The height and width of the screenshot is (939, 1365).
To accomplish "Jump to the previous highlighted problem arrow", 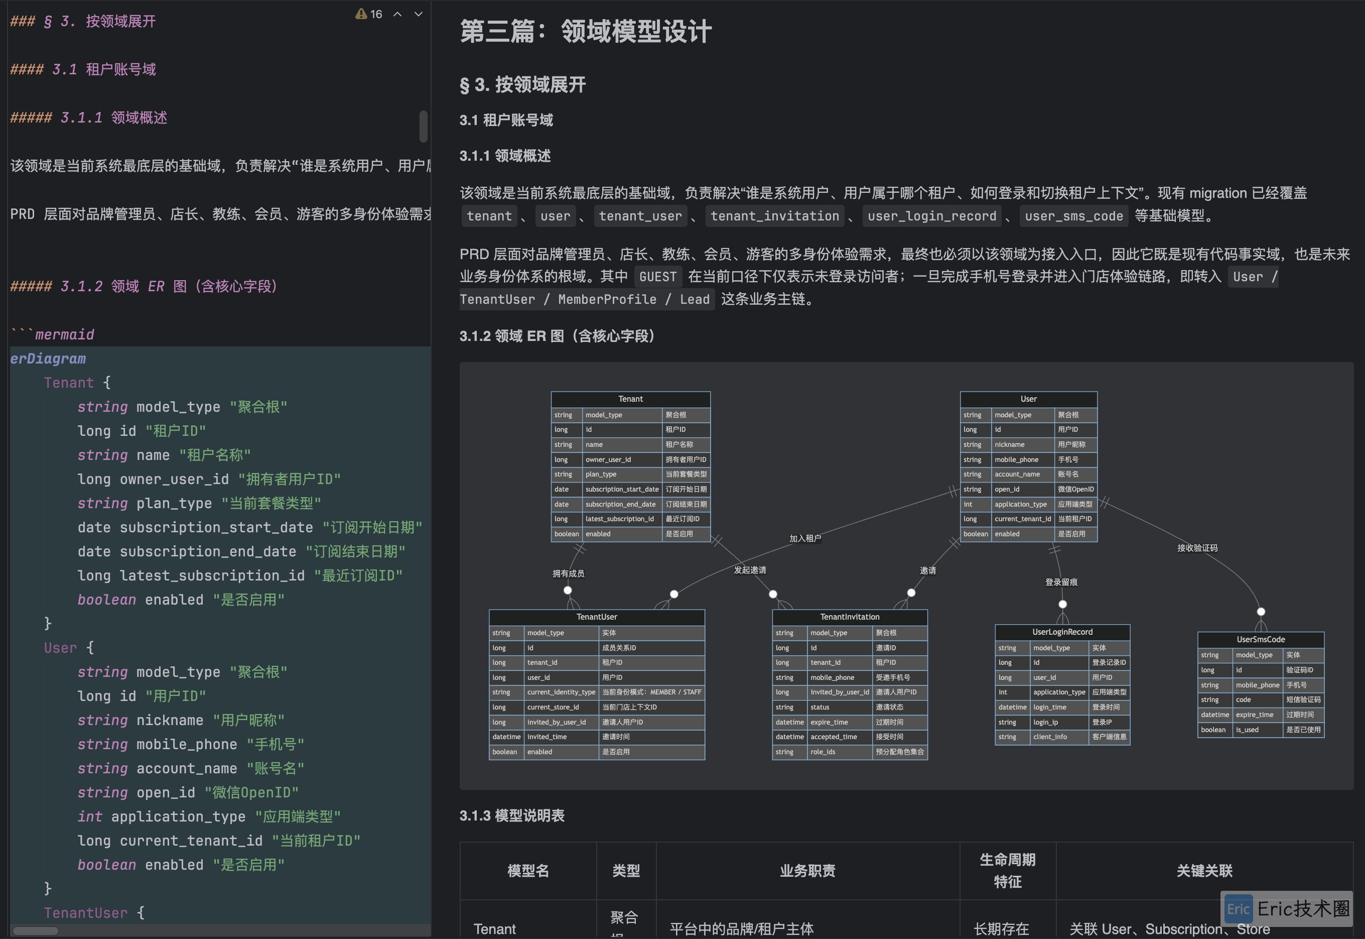I will click(x=397, y=14).
